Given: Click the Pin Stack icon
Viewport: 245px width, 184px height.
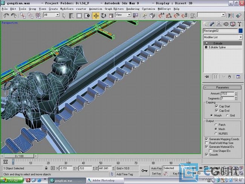Looking at the screenshot, I should [x=207, y=77].
